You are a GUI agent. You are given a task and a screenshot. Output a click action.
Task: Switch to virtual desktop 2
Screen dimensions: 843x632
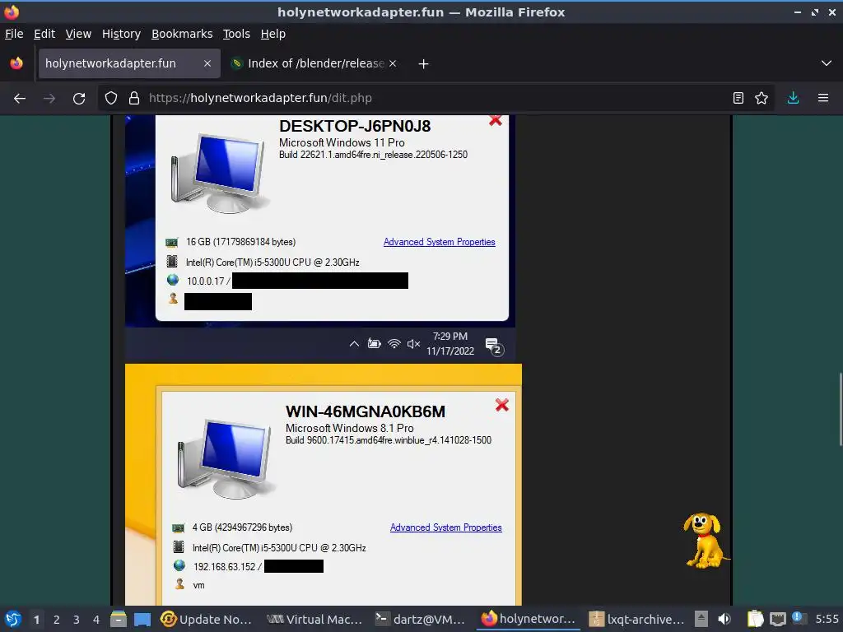[x=57, y=620]
